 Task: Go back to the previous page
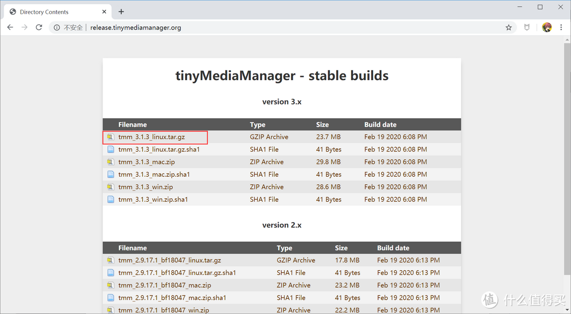tap(10, 27)
